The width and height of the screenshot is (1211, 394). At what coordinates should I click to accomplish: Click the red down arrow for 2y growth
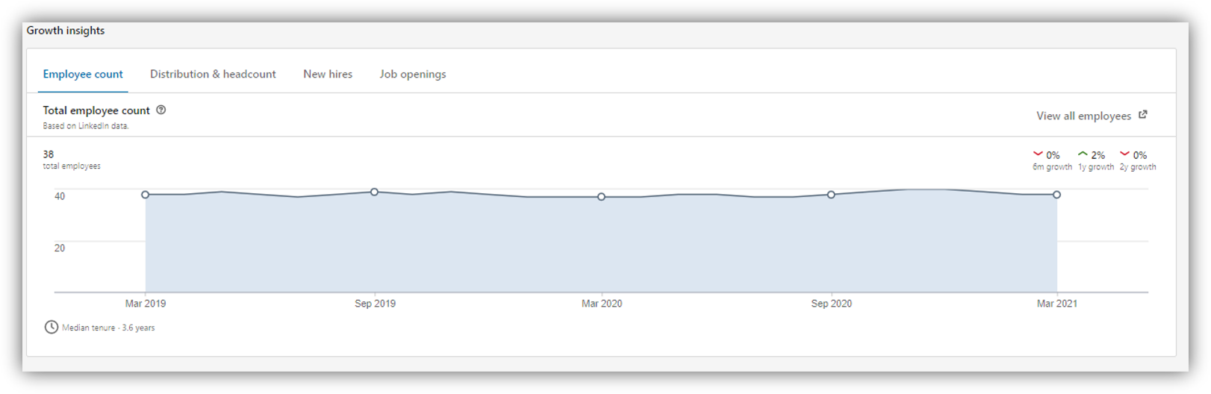click(1124, 154)
